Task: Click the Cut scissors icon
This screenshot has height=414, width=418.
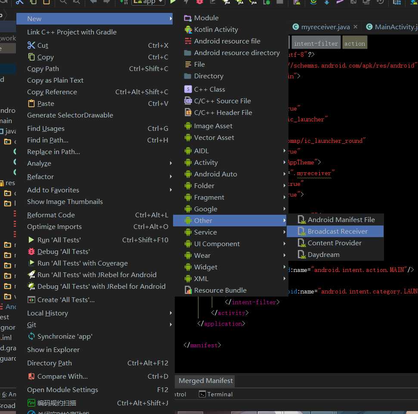Action: 31,45
